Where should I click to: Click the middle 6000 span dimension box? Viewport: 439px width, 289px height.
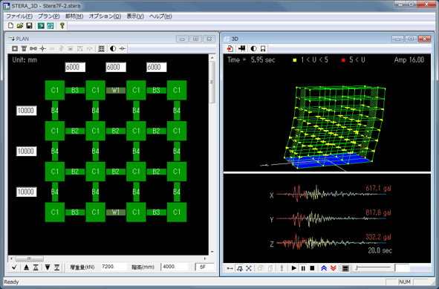click(116, 67)
